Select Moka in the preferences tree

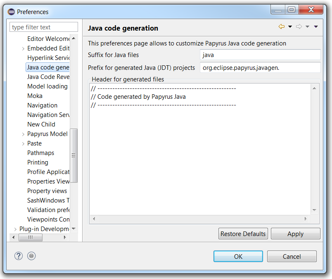coord(35,96)
